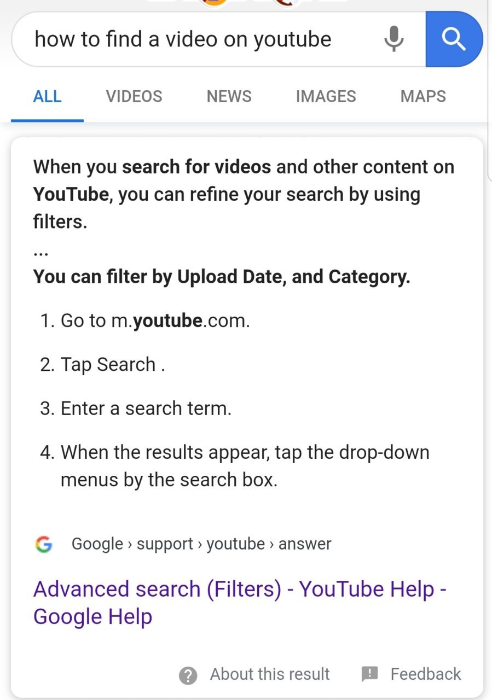This screenshot has width=492, height=700.
Task: Click the blue magnifying glass search button
Action: point(454,39)
